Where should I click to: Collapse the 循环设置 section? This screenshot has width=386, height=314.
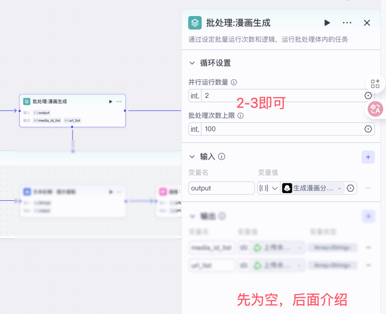tap(192, 63)
